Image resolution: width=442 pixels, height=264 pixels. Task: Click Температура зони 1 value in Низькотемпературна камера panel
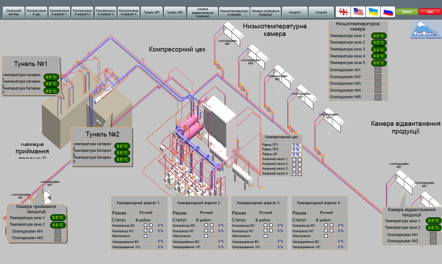click(x=379, y=36)
